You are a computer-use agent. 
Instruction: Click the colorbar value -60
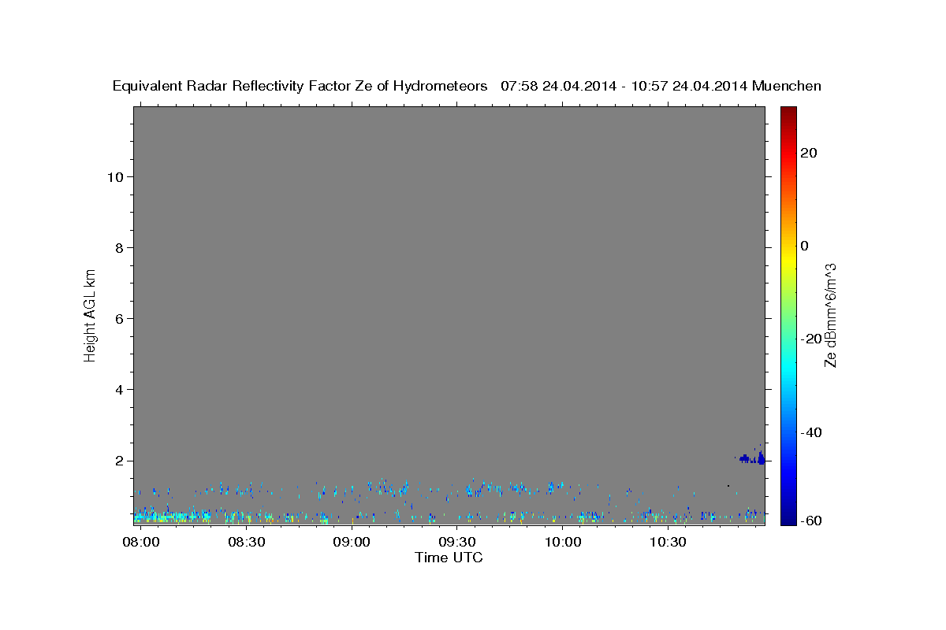click(x=811, y=520)
